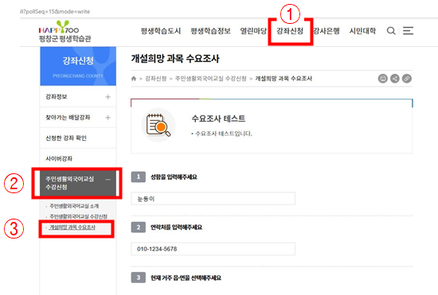
Task: Select 주민생활외국어교실 수강신청 sidebar section
Action: coord(78,183)
